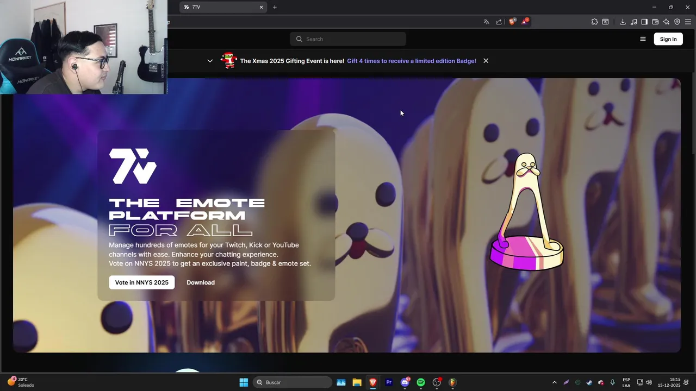Open the browser downloads icon
Screen dimensions: 696x391
[x=623, y=22]
